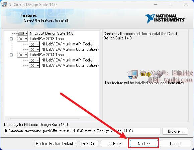Click the National Instruments logo
Viewport: 194px width, 150px height.
coord(165,18)
